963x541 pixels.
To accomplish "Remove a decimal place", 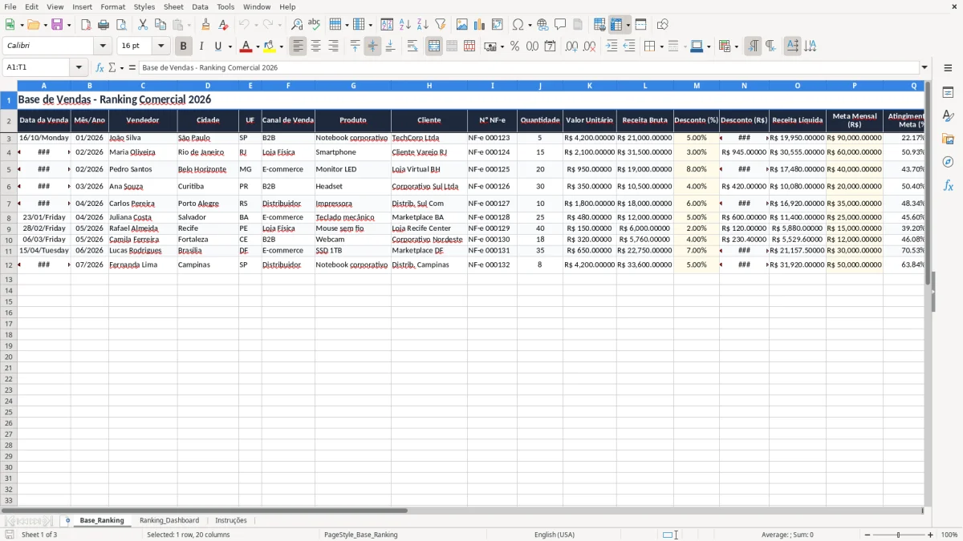I will 590,46.
